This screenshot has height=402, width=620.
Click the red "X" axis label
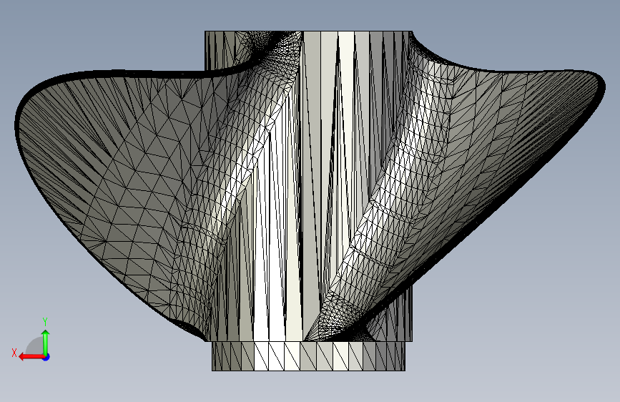click(14, 353)
